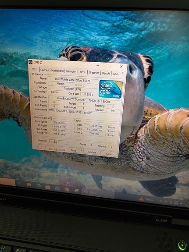Click the CPU-Z title bar app icon
189x252 pixels.
[30, 62]
